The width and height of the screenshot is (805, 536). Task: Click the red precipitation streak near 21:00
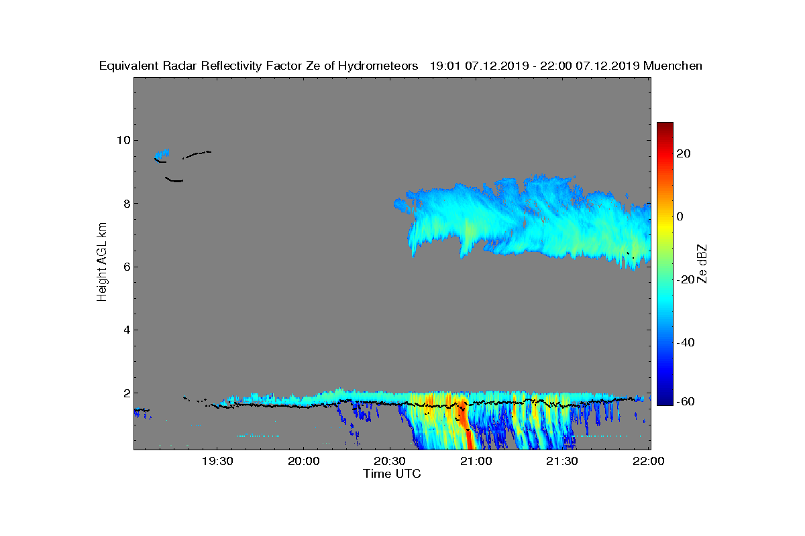[x=465, y=422]
